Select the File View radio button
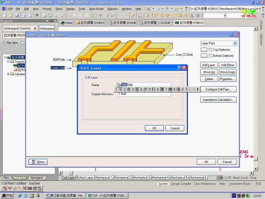Image resolution: width=265 pixels, height=199 pixels. (x=4, y=43)
